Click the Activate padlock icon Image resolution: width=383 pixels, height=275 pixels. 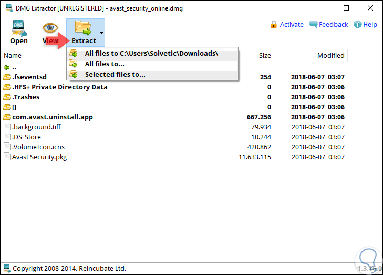(x=274, y=24)
